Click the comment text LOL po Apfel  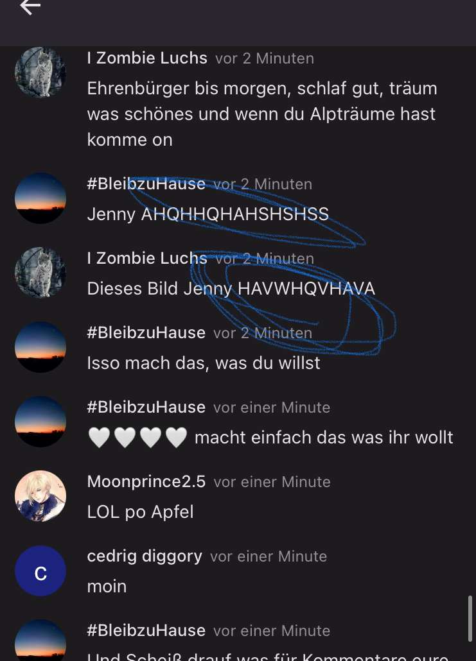140,511
